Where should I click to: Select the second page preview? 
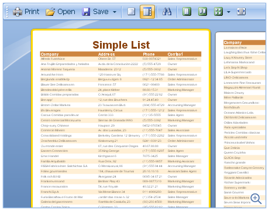click(x=240, y=120)
